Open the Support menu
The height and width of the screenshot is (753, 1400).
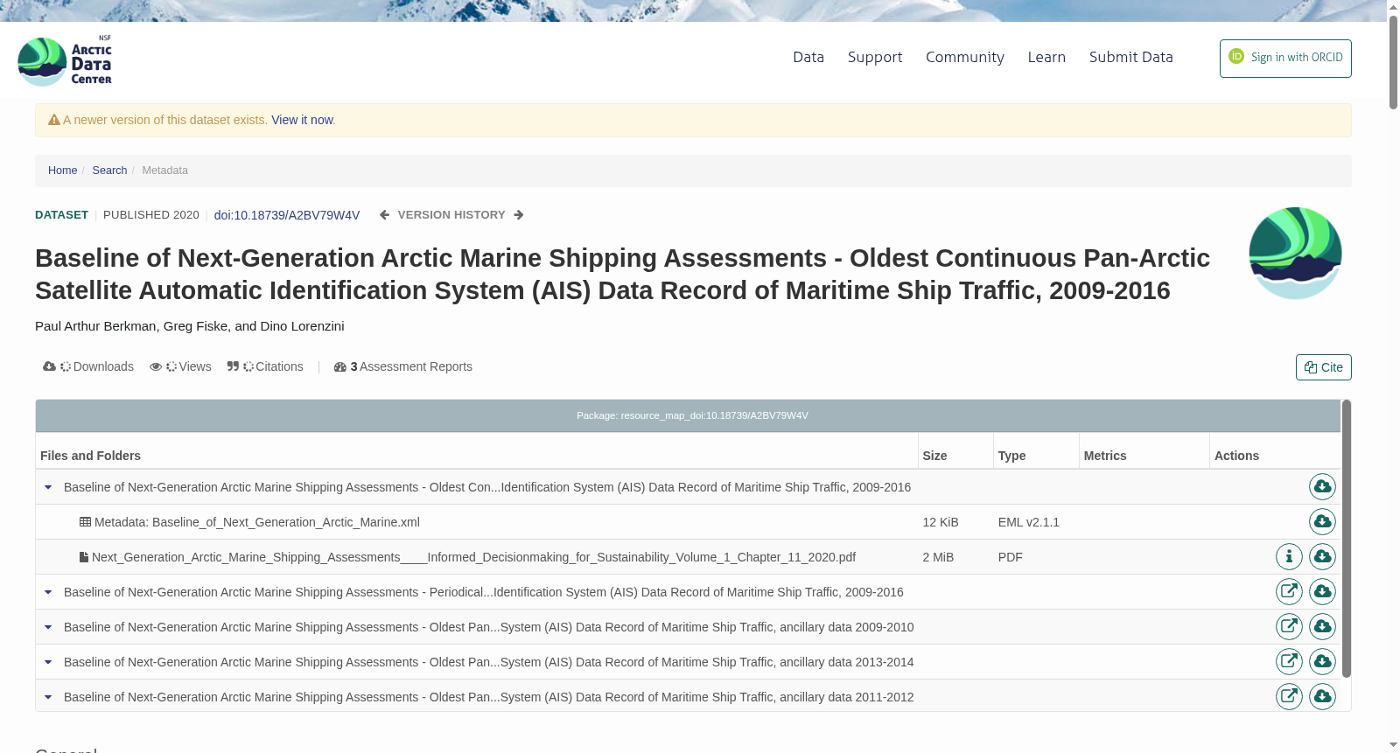[x=875, y=57]
